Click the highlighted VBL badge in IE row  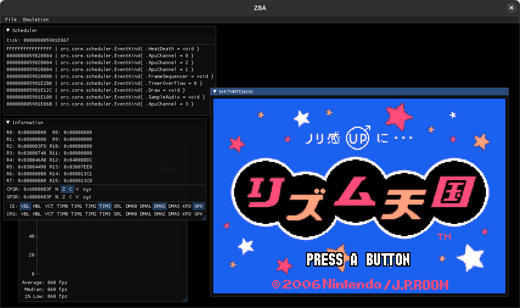pyautogui.click(x=25, y=206)
